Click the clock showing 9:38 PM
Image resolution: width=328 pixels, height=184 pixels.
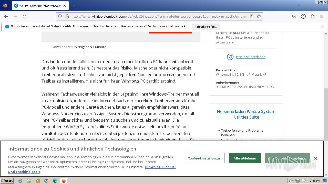[315, 181]
